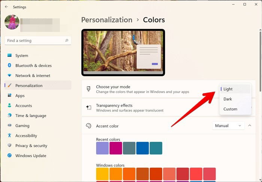
Task: Click the Windows Update sync icon
Action: click(9, 155)
